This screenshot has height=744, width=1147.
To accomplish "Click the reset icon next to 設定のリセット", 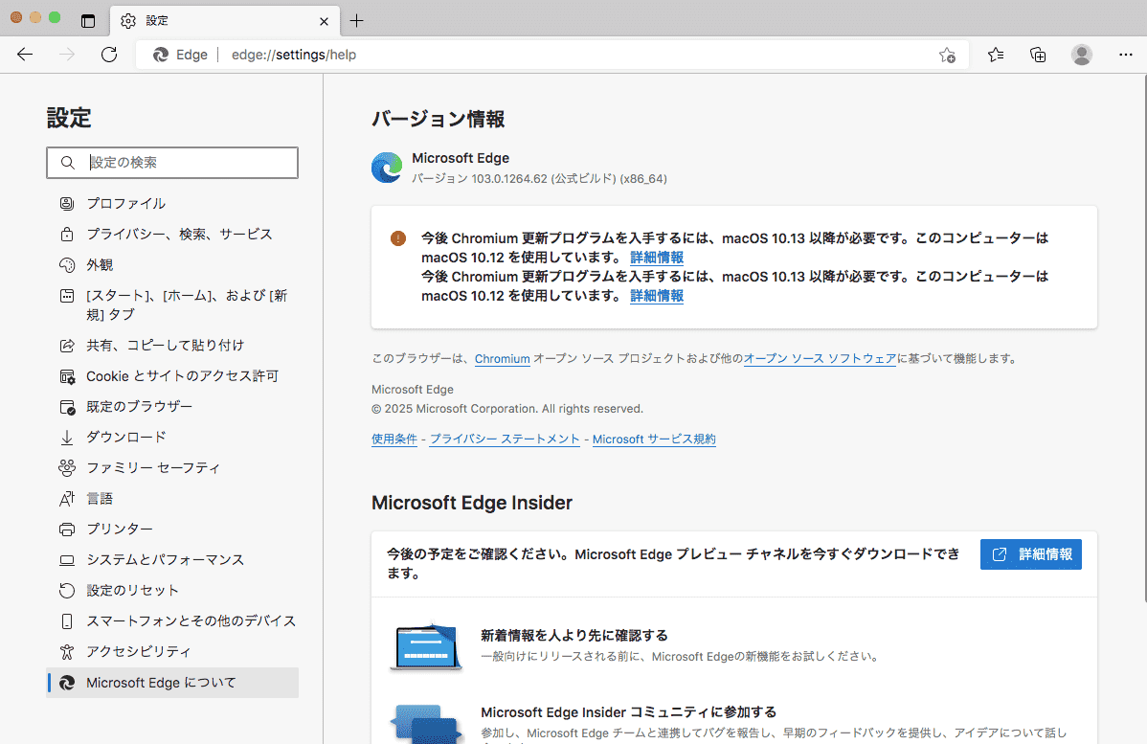I will tap(67, 591).
